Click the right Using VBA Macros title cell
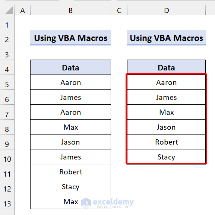This screenshot has width=215, height=215. 166,38
